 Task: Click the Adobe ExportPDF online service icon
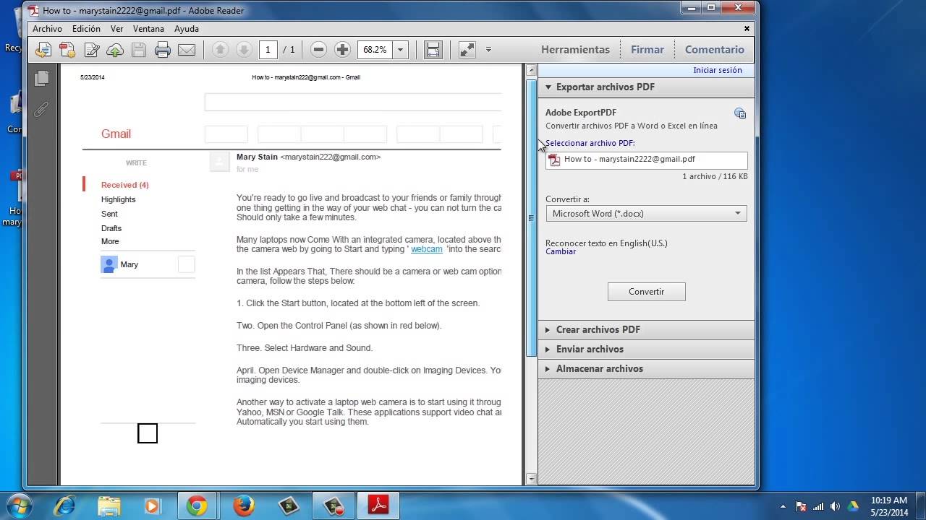pyautogui.click(x=739, y=113)
